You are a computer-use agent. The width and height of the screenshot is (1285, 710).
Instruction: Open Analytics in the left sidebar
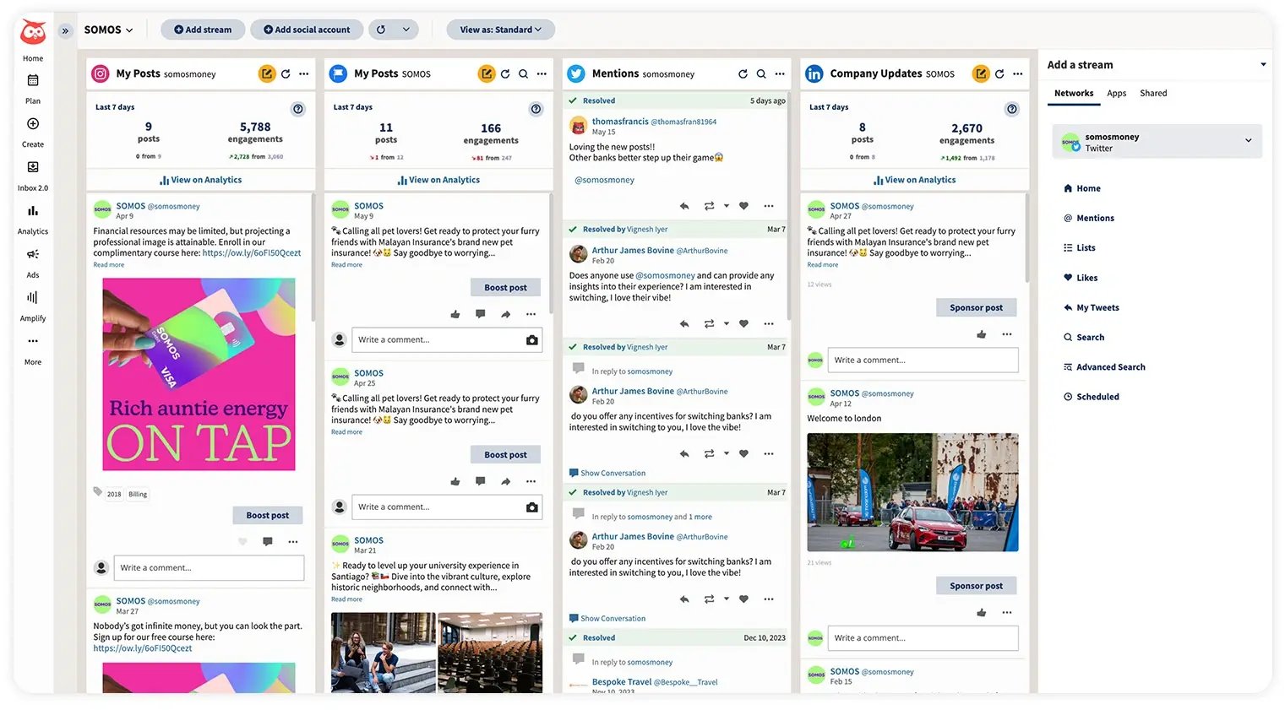pos(33,212)
